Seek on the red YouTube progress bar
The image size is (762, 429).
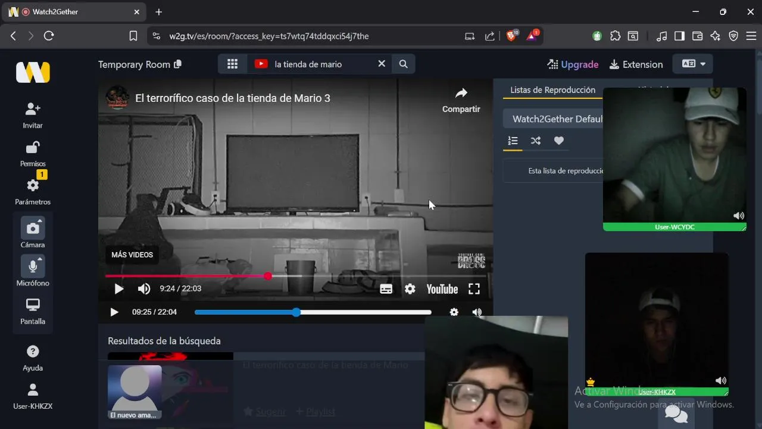click(x=296, y=276)
